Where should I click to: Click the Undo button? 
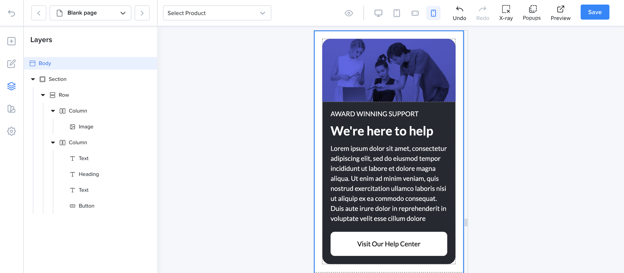pyautogui.click(x=460, y=13)
